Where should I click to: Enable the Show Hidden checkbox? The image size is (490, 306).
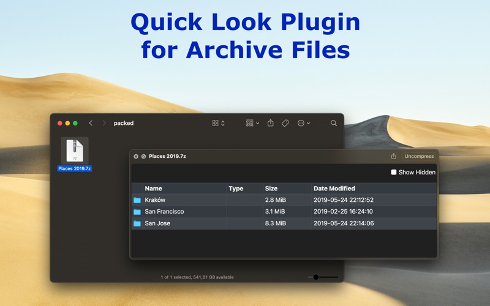point(394,173)
